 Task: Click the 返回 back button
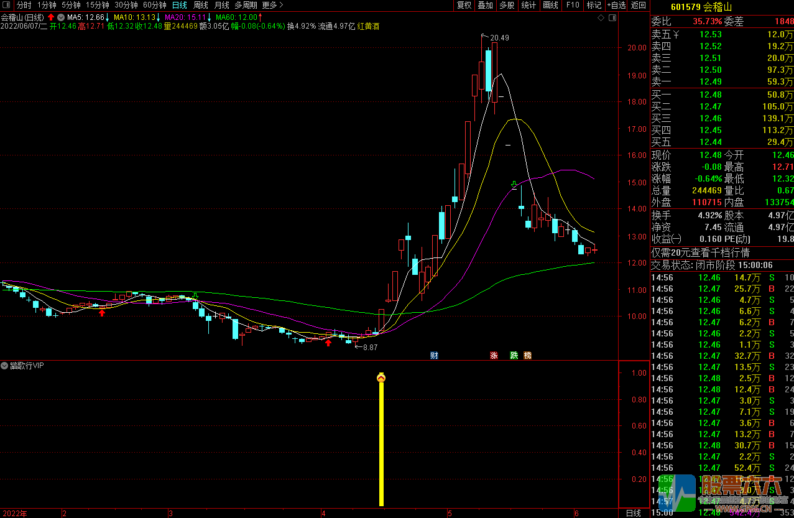coord(639,5)
